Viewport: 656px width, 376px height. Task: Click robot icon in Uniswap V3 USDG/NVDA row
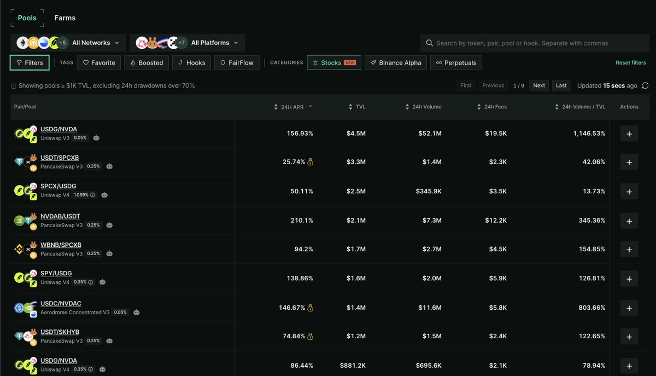96,138
